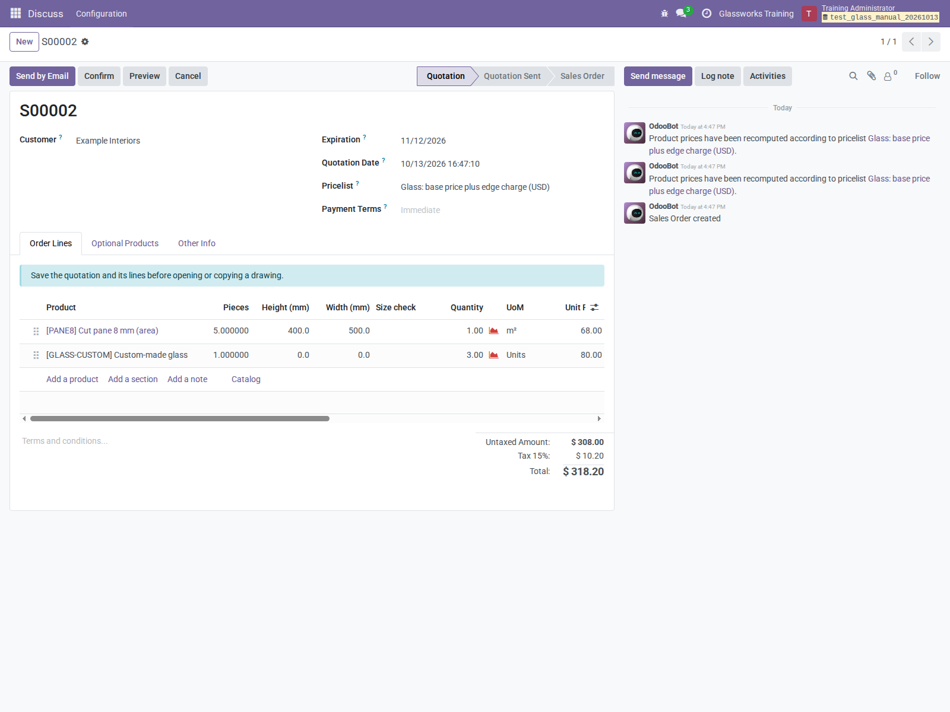Click Send message button
950x712 pixels.
coord(658,76)
